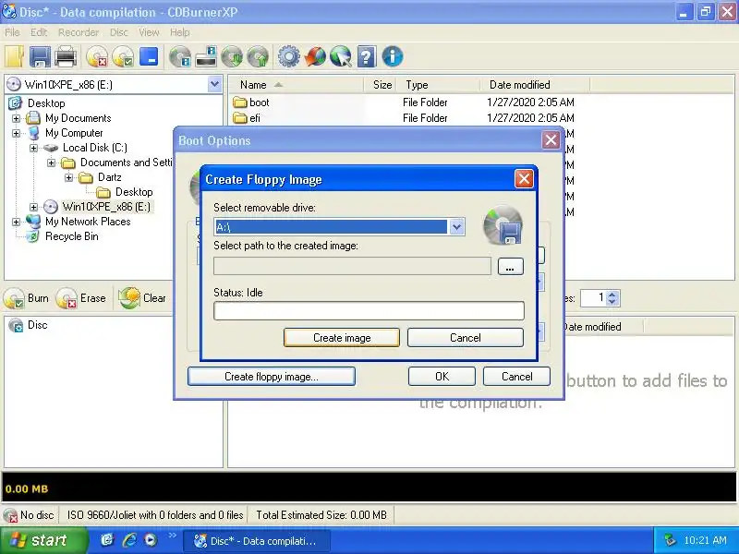Click the disc icon with green up arrow
Image resolution: width=739 pixels, height=554 pixels.
(258, 57)
